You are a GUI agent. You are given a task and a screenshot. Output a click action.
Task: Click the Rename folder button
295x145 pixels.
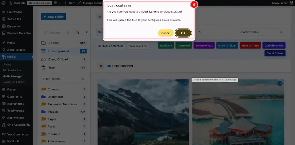tap(52, 33)
